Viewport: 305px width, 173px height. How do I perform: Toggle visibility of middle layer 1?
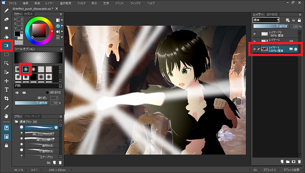254,41
